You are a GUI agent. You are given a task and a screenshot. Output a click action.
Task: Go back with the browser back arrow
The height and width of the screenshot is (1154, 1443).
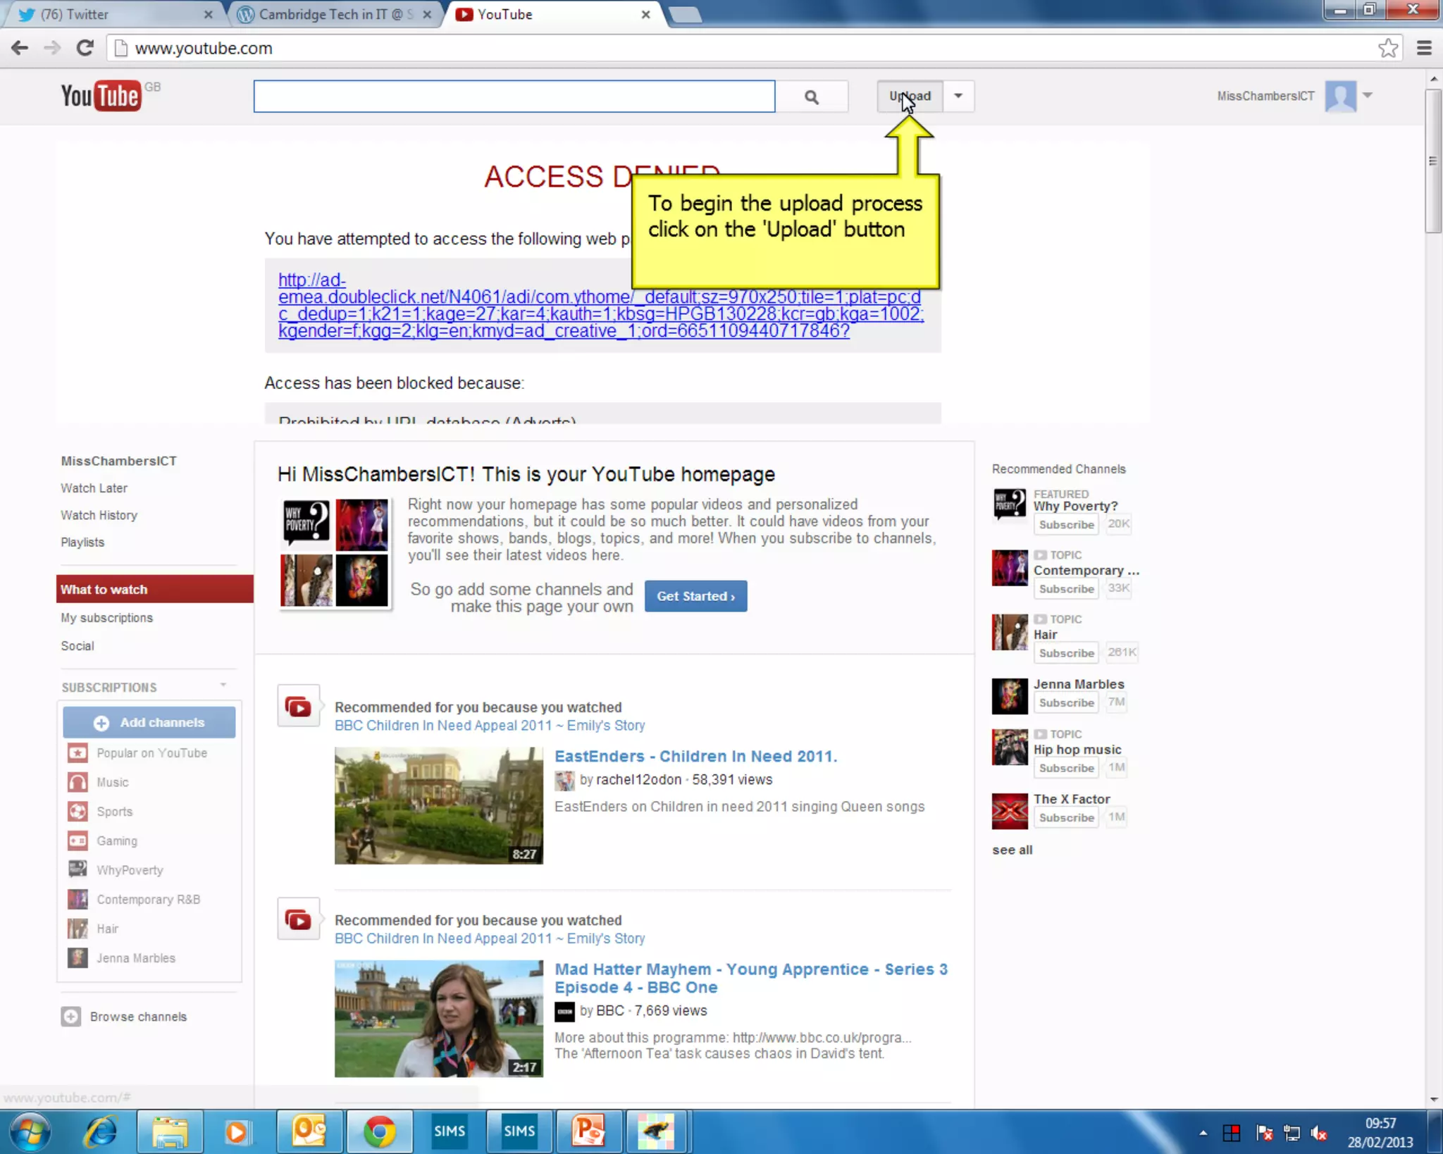tap(20, 48)
